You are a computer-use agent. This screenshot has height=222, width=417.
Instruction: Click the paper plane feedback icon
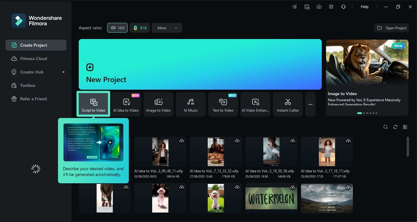coord(294,7)
